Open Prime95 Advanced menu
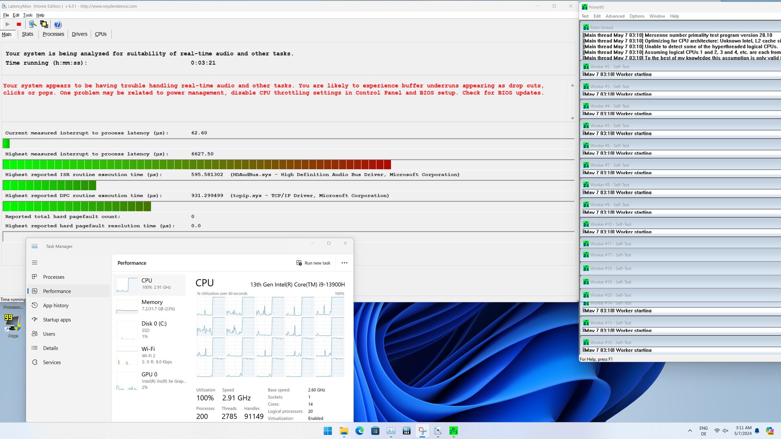 click(x=615, y=16)
